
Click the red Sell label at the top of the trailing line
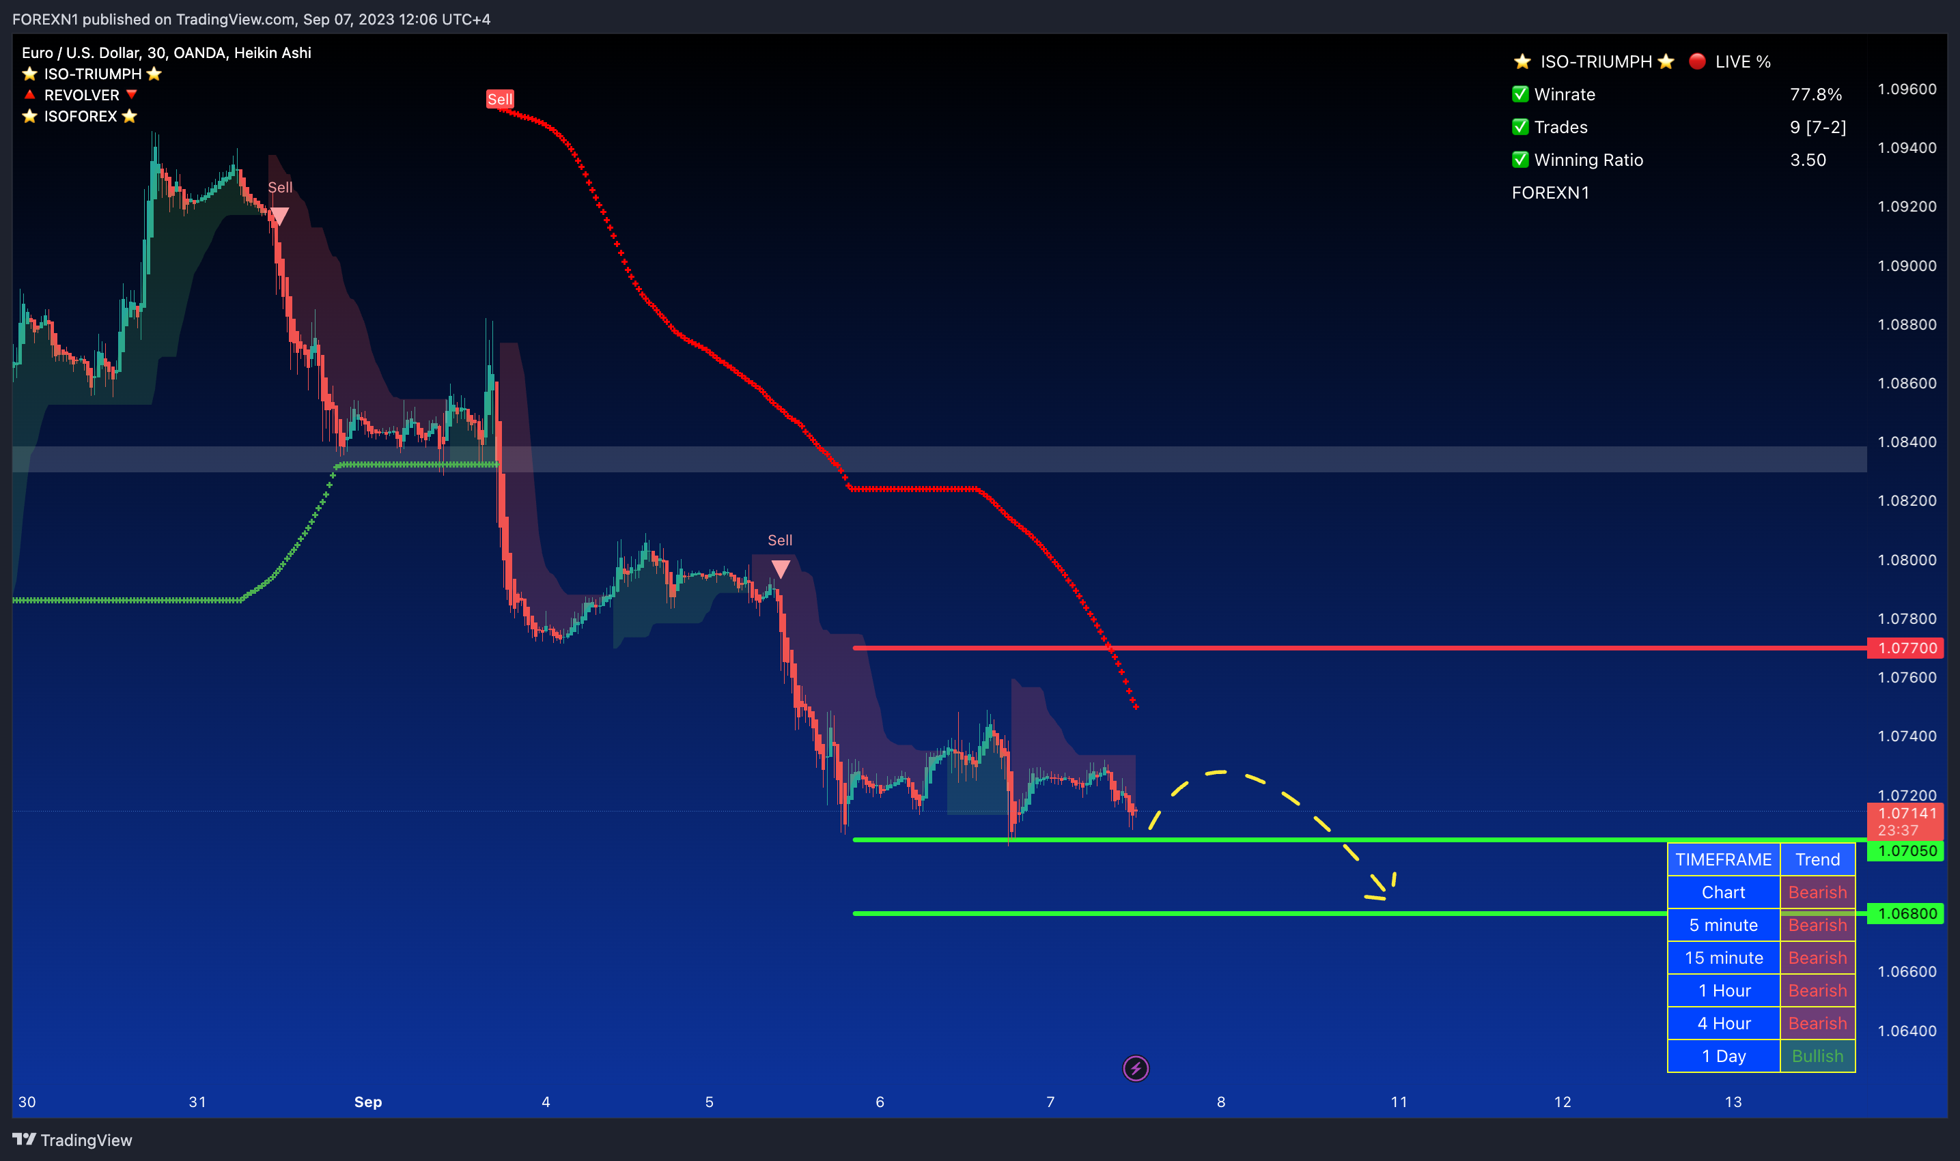[499, 100]
